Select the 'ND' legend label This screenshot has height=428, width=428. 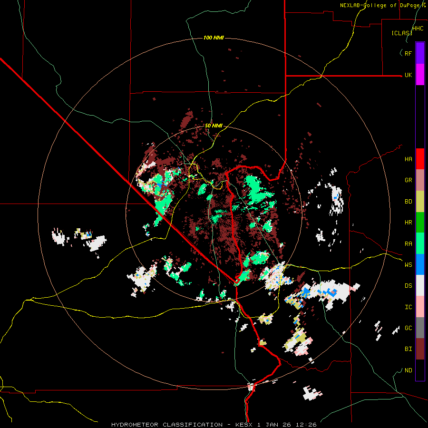(x=408, y=370)
